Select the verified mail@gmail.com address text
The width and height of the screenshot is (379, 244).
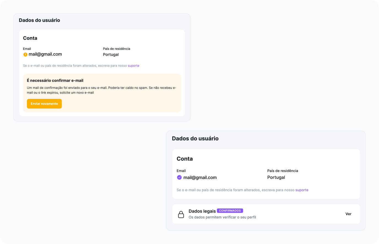tap(200, 178)
